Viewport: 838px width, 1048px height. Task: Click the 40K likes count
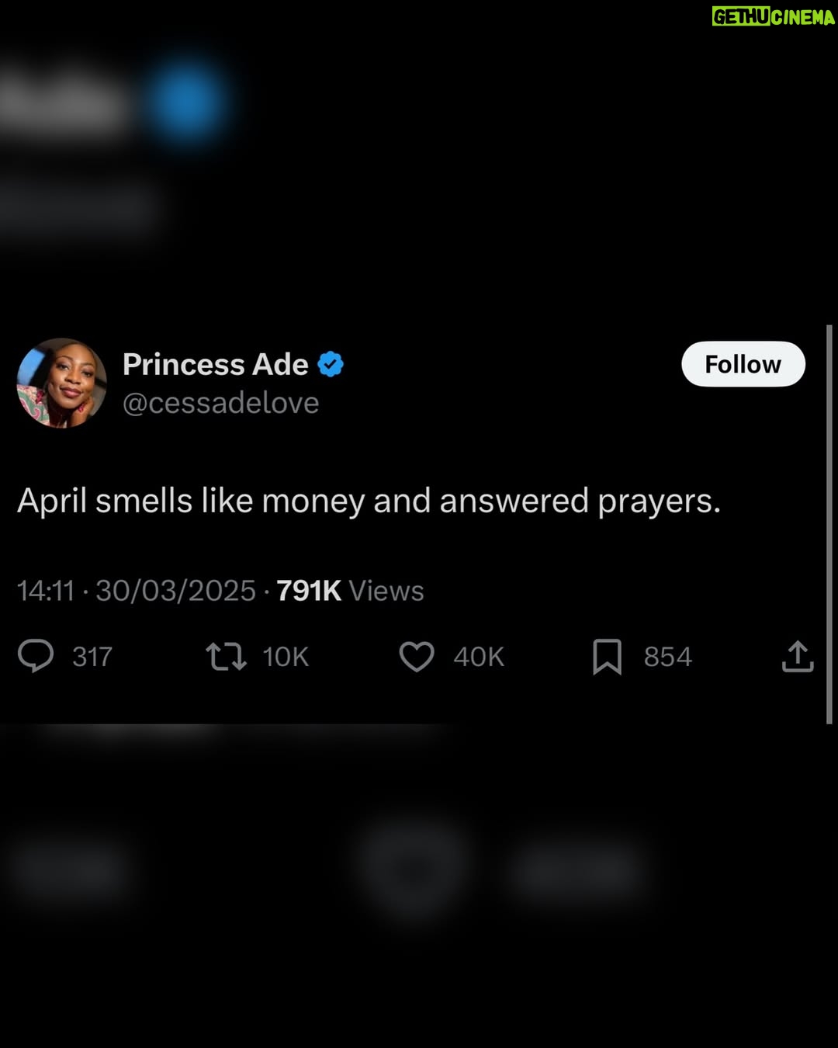(479, 657)
